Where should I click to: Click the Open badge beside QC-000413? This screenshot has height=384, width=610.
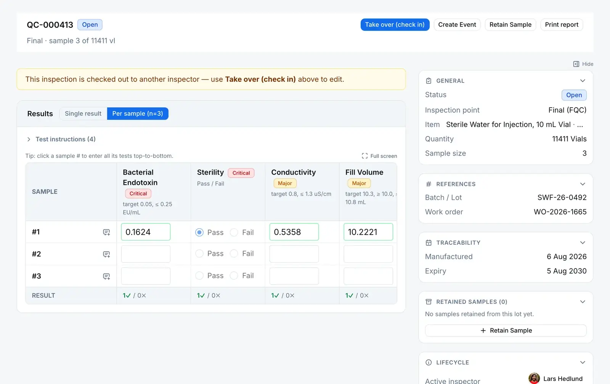pyautogui.click(x=90, y=25)
